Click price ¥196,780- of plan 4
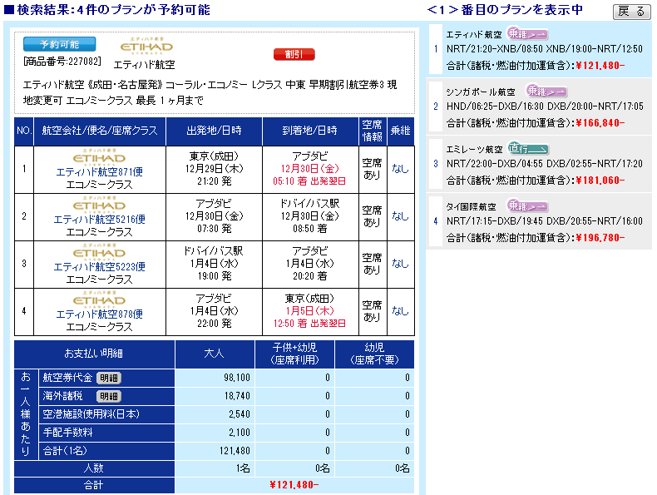 pos(600,238)
